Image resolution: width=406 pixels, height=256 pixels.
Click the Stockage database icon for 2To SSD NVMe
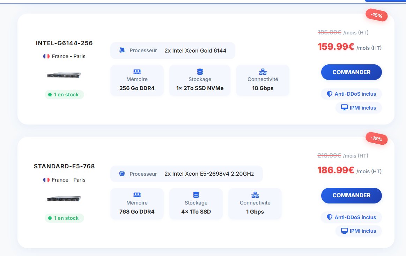pyautogui.click(x=200, y=71)
